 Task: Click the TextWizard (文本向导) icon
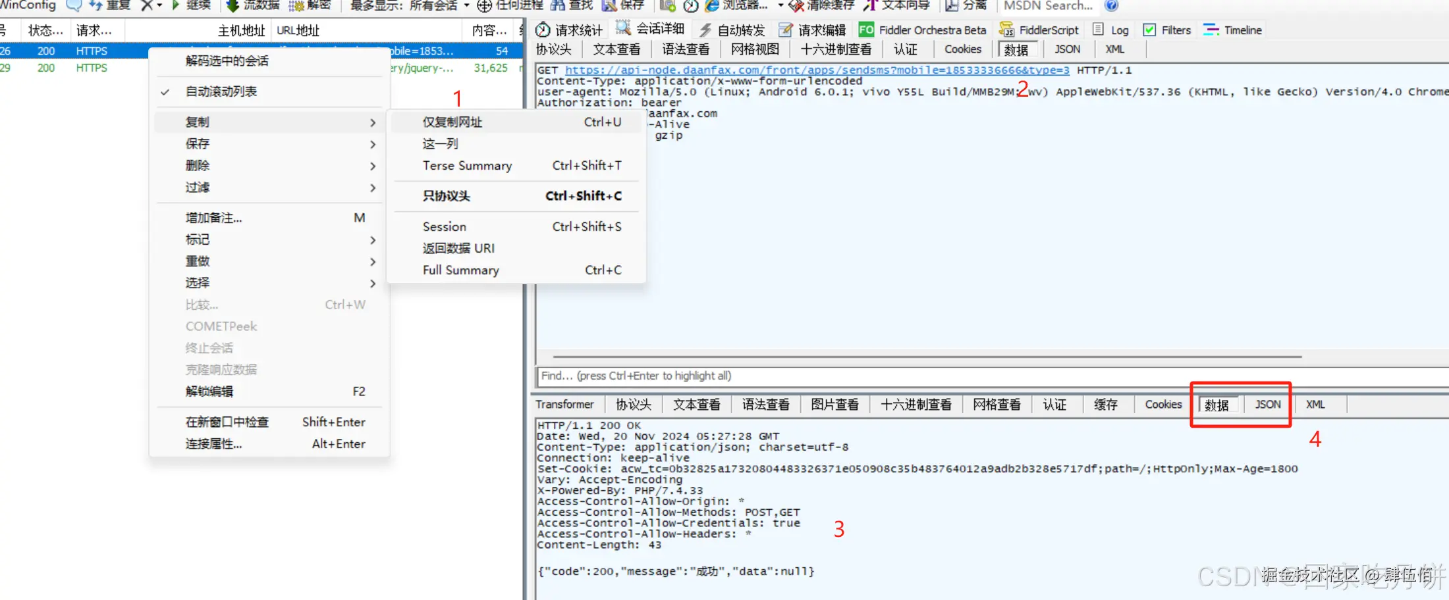tap(870, 5)
